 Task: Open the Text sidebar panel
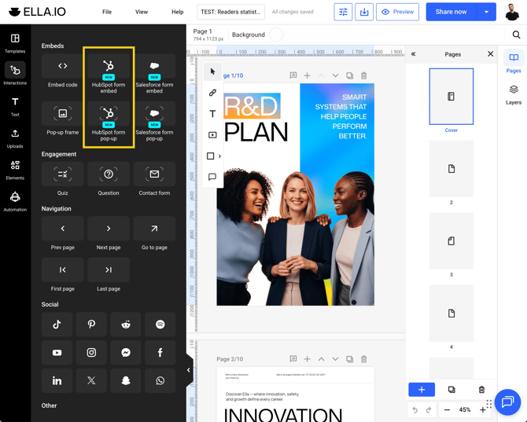15,107
